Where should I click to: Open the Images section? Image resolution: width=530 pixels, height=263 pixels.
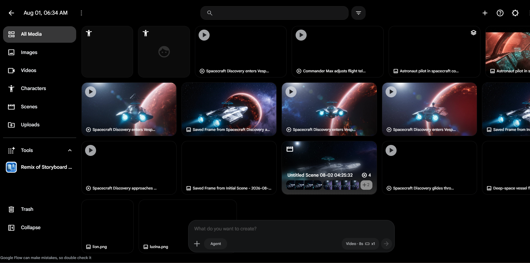coord(39,52)
